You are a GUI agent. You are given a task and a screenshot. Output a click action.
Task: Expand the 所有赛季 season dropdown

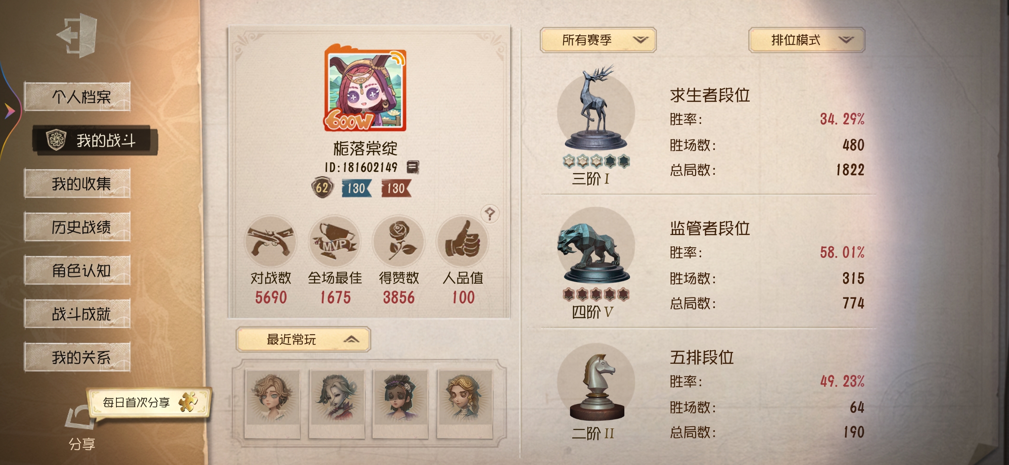point(598,40)
